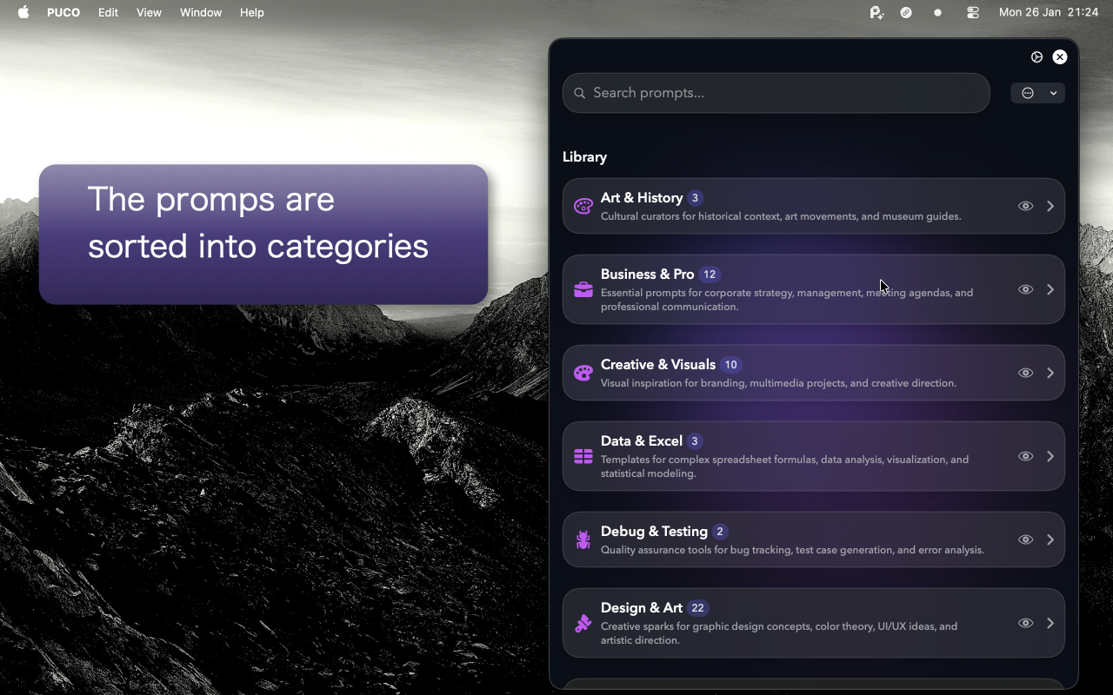Expand the Data & Excel category with its arrow
1113x695 pixels.
point(1050,456)
